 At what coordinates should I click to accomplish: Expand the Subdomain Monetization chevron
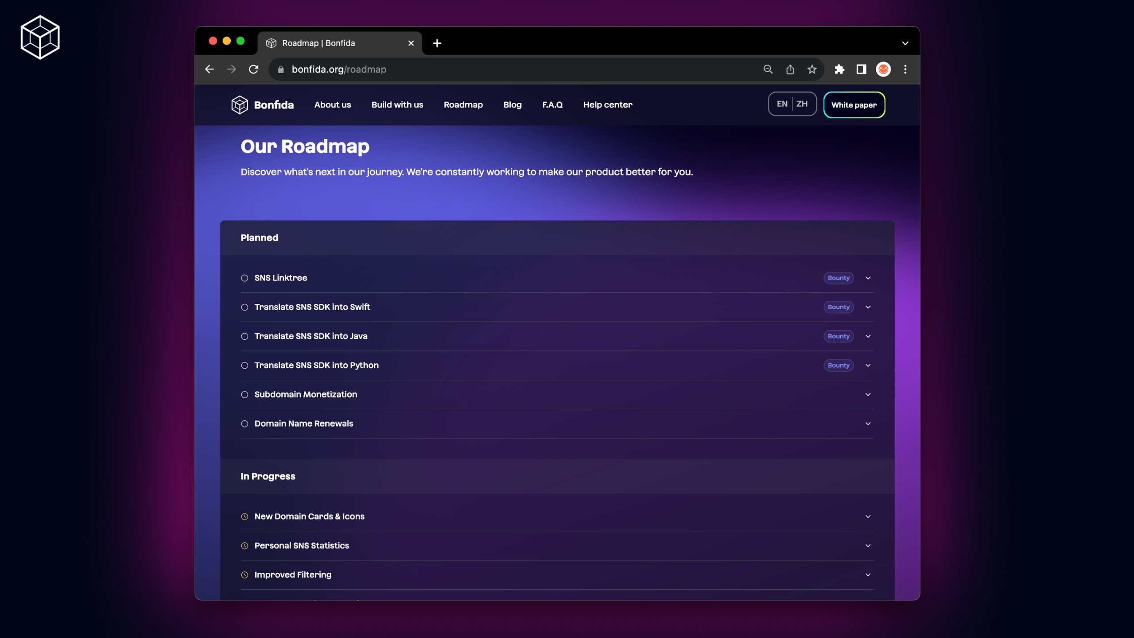(x=868, y=394)
